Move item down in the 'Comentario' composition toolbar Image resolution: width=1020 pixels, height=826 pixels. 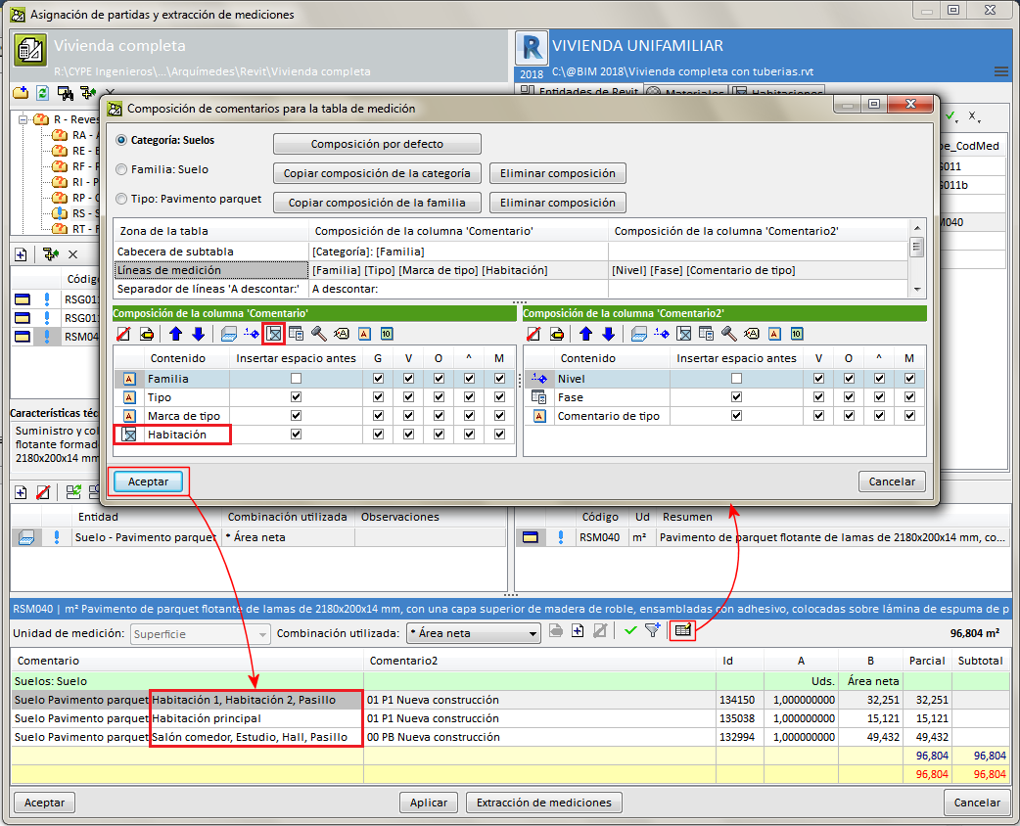coord(199,334)
